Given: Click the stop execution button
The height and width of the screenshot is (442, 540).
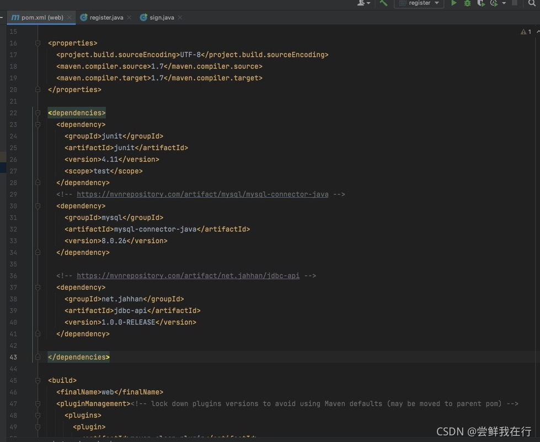Looking at the screenshot, I should click(x=515, y=3).
